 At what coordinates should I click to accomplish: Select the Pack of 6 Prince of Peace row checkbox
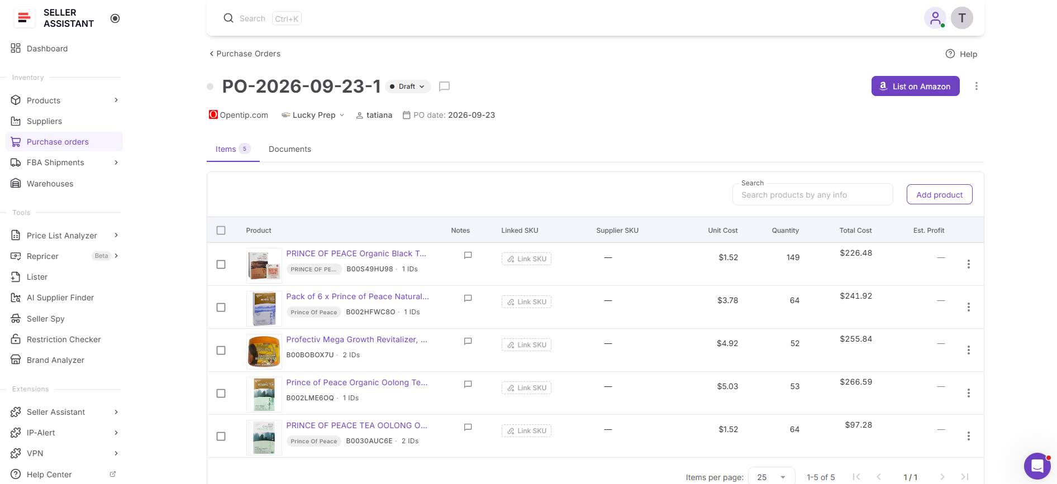221,308
